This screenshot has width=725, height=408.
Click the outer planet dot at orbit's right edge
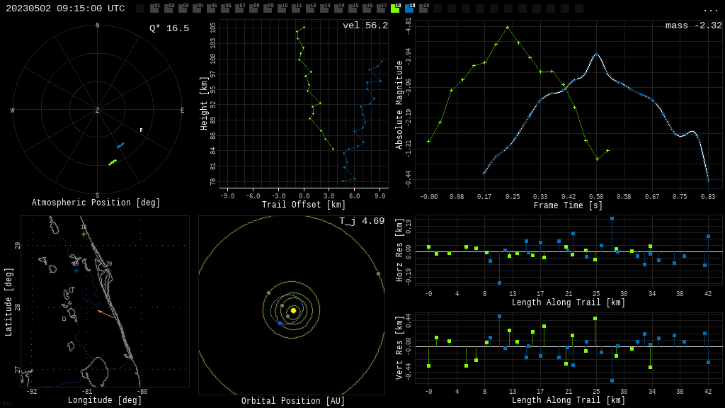pyautogui.click(x=378, y=274)
